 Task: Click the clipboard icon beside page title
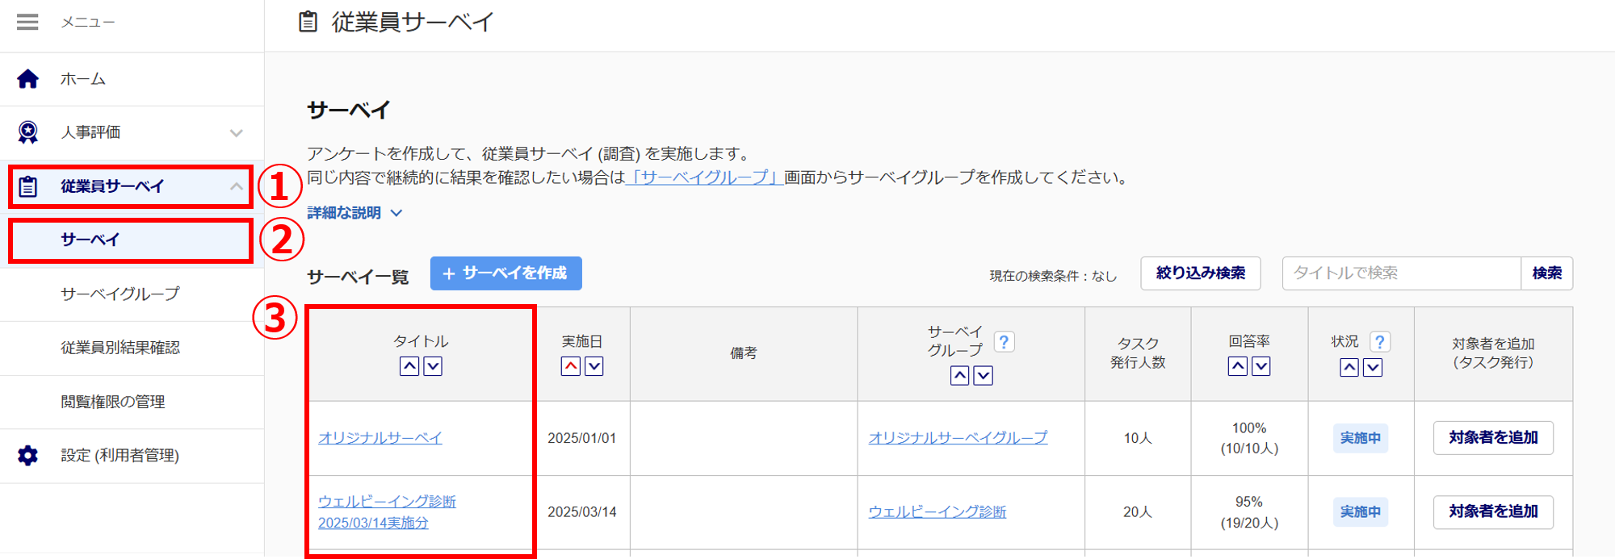308,22
